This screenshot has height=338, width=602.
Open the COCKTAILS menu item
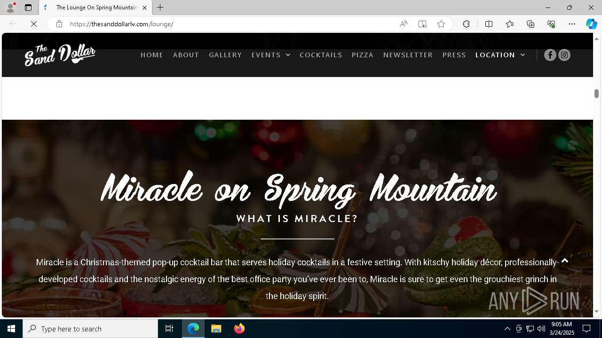[x=321, y=55]
